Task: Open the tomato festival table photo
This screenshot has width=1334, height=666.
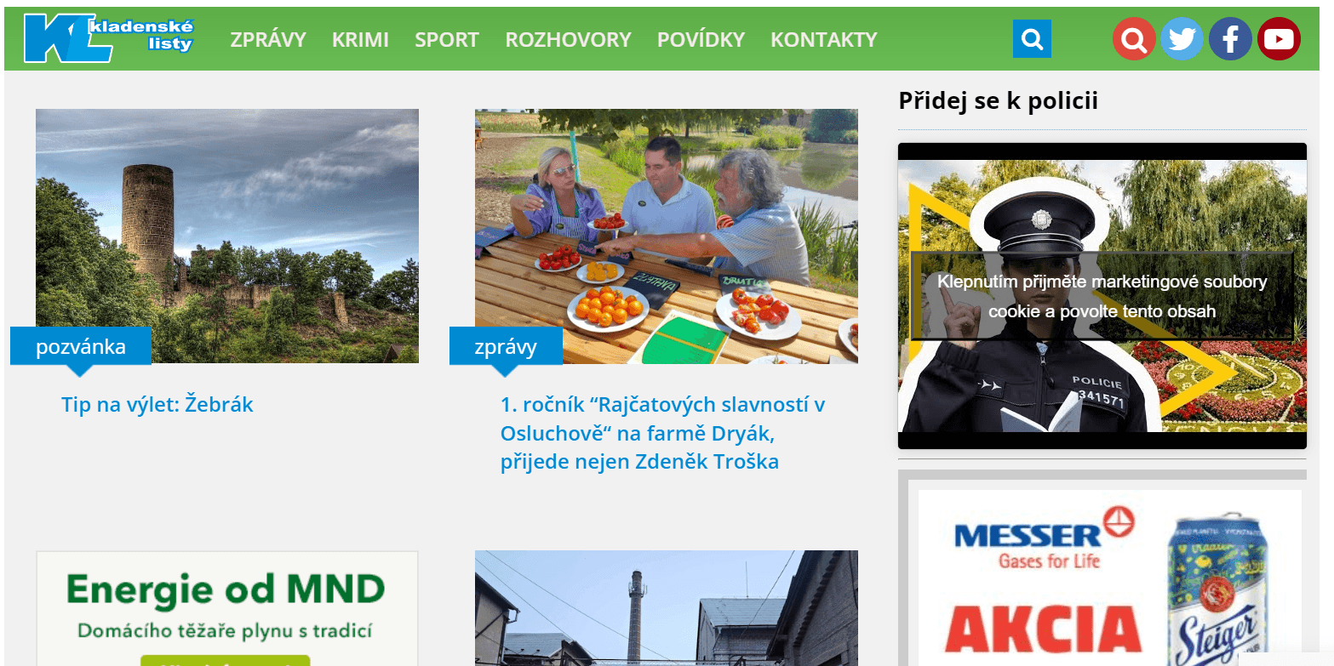Action: [x=667, y=236]
